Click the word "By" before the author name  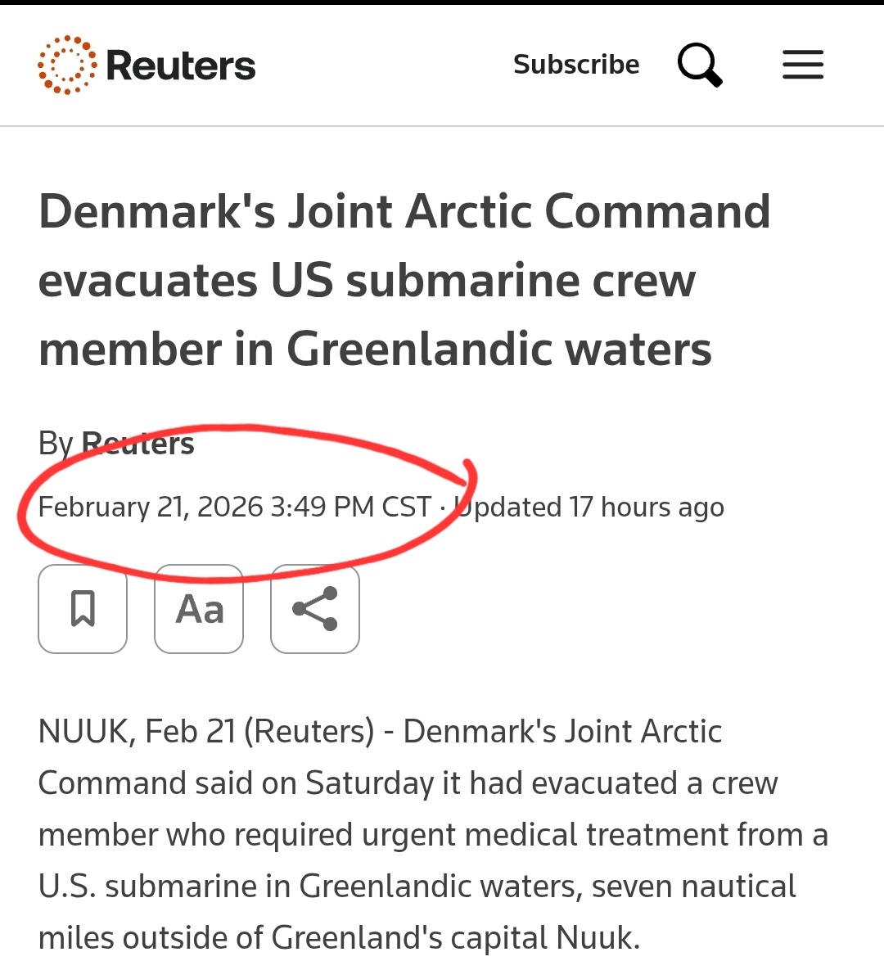click(x=56, y=444)
